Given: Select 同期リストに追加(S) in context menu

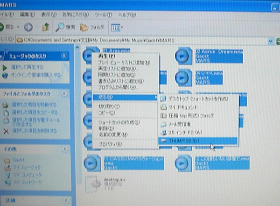Looking at the screenshot, I should tap(125, 75).
